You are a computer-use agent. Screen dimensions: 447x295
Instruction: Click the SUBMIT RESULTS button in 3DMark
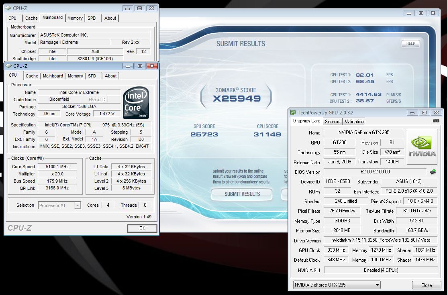click(x=242, y=194)
